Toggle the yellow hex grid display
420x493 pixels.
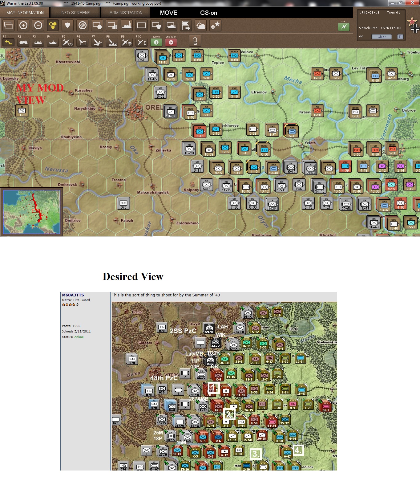tap(53, 25)
